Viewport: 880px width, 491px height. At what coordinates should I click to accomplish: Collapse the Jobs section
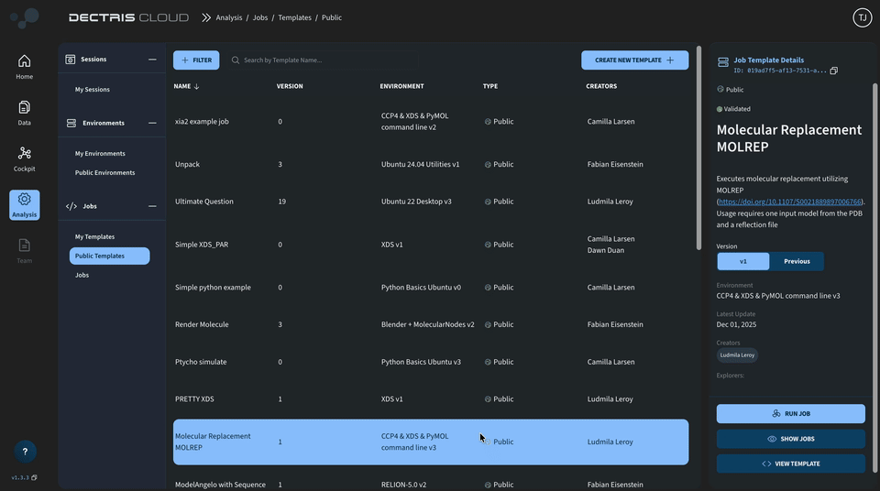[x=152, y=206]
